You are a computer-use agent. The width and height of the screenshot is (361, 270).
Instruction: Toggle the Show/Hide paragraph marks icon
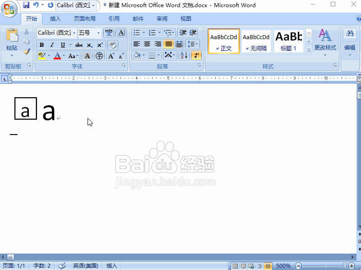coord(196,55)
